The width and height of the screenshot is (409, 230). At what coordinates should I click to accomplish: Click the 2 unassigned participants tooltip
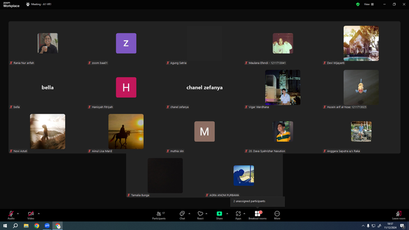pos(258,201)
